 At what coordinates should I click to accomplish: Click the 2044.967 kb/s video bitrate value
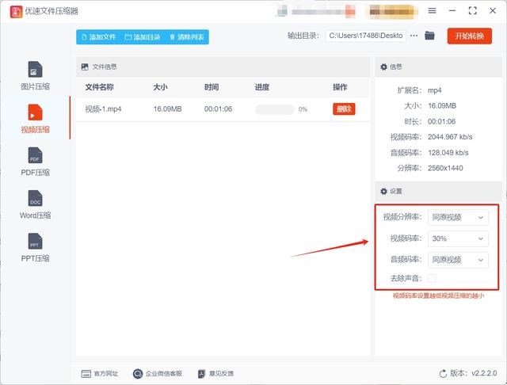tap(450, 137)
